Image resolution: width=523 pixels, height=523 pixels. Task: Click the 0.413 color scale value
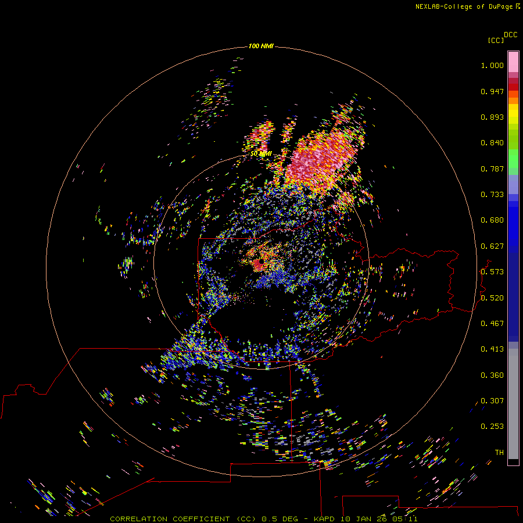click(x=492, y=349)
